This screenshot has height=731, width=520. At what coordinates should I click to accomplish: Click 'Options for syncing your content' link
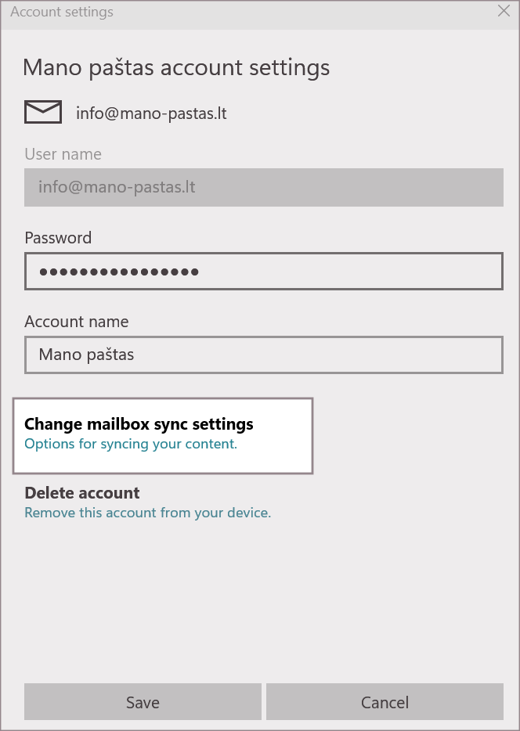point(130,445)
